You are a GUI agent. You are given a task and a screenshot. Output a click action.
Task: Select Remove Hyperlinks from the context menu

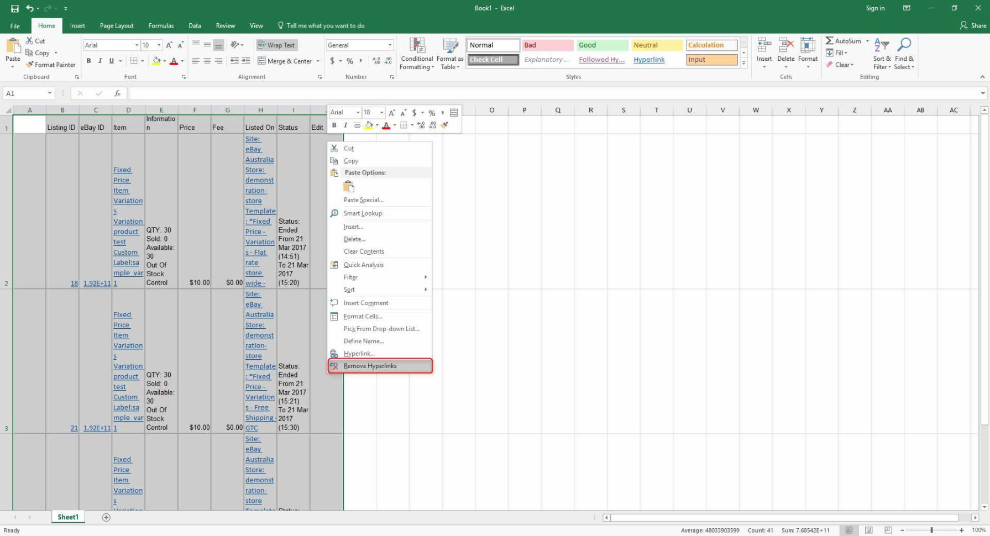[x=370, y=365]
